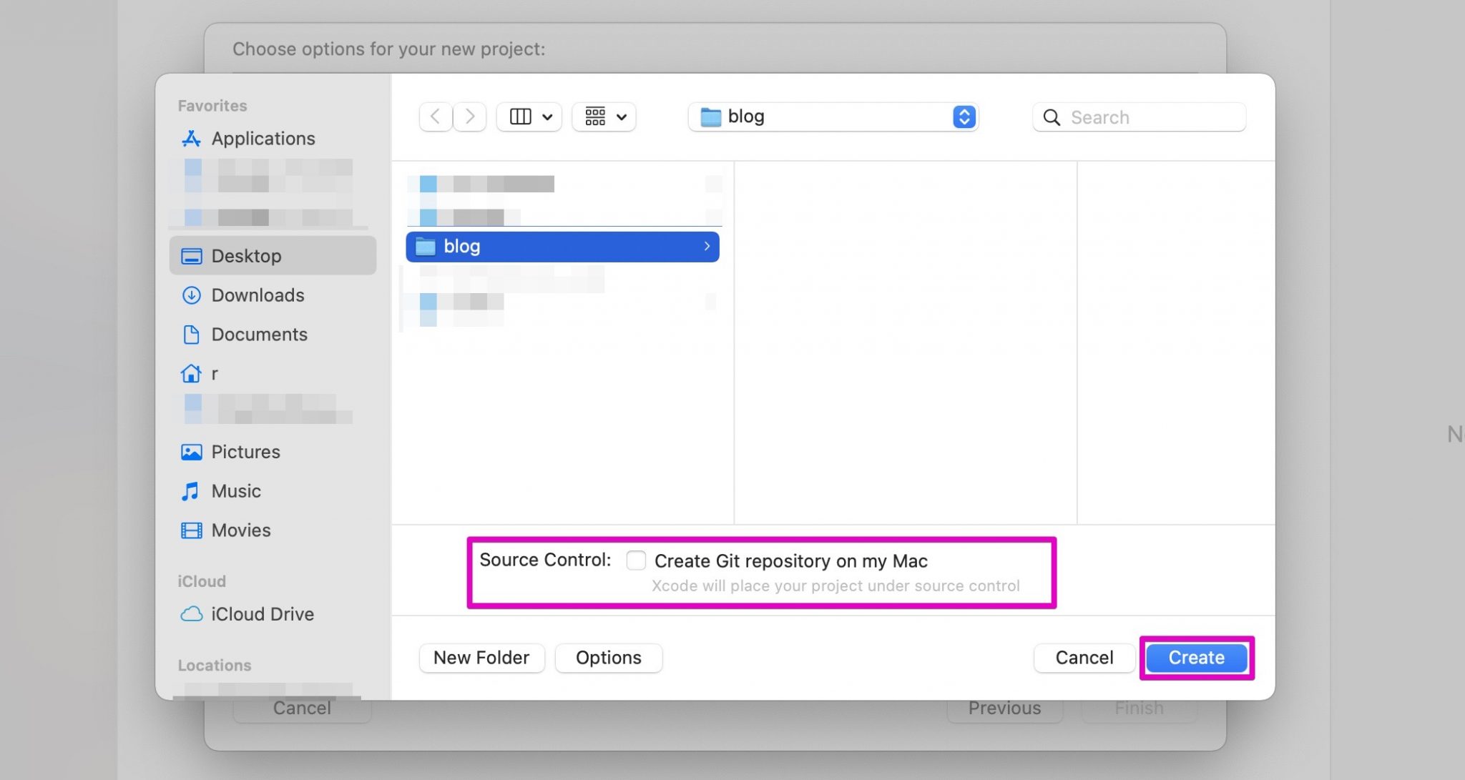Screen dimensions: 1465x780
Task: Open the Downloads folder from sidebar
Action: (x=257, y=295)
